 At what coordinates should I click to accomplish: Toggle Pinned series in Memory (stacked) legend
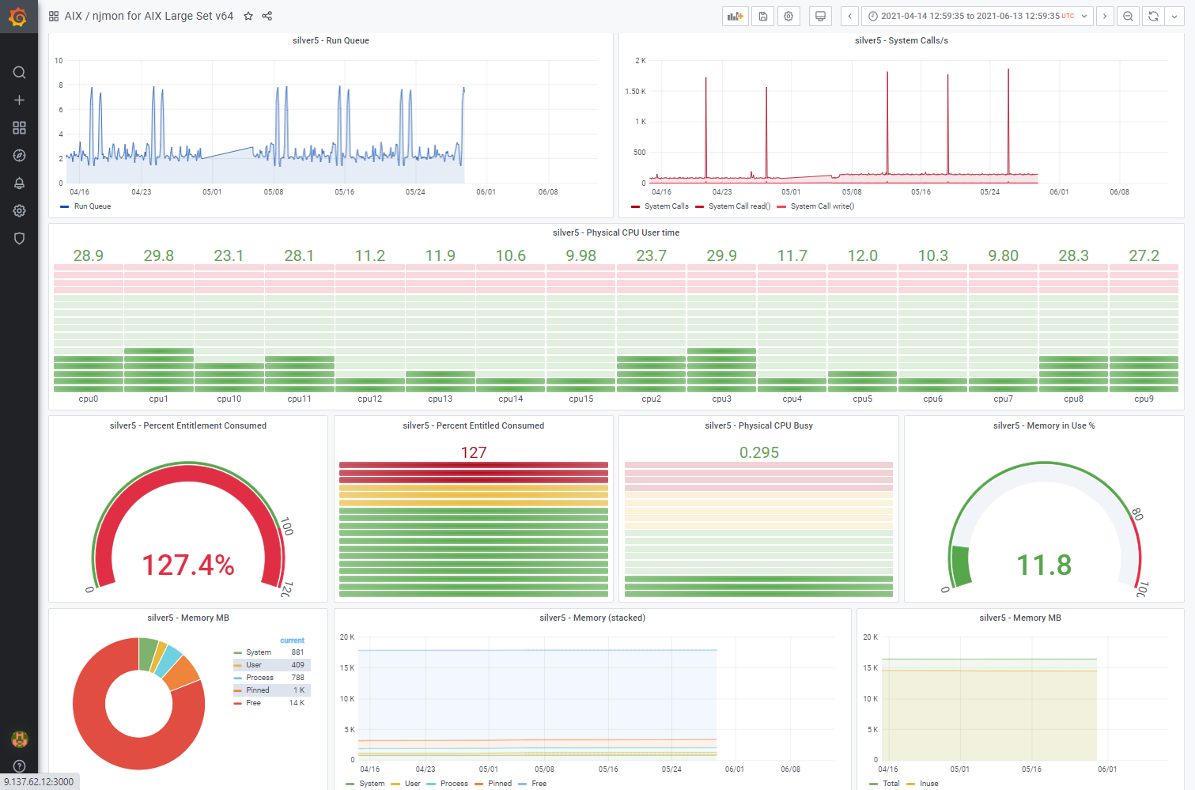tap(500, 784)
